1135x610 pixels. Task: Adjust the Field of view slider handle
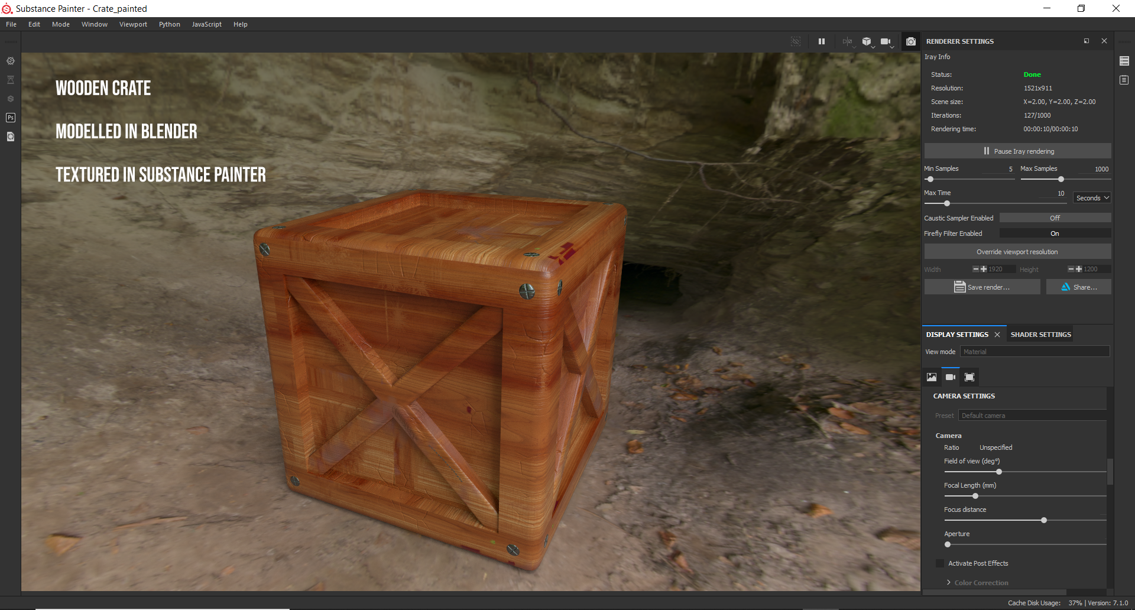coord(999,472)
